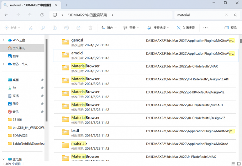Click the Paste clipboard icon

pos(54,28)
